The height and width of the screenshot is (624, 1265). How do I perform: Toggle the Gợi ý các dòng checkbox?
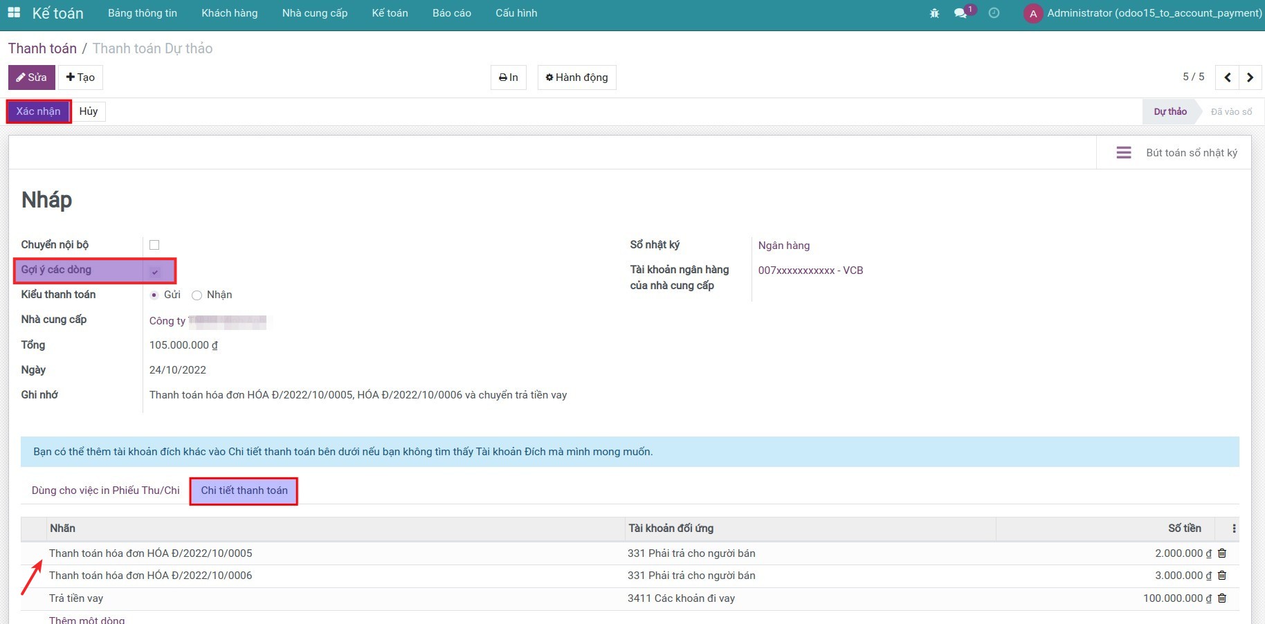coord(155,272)
